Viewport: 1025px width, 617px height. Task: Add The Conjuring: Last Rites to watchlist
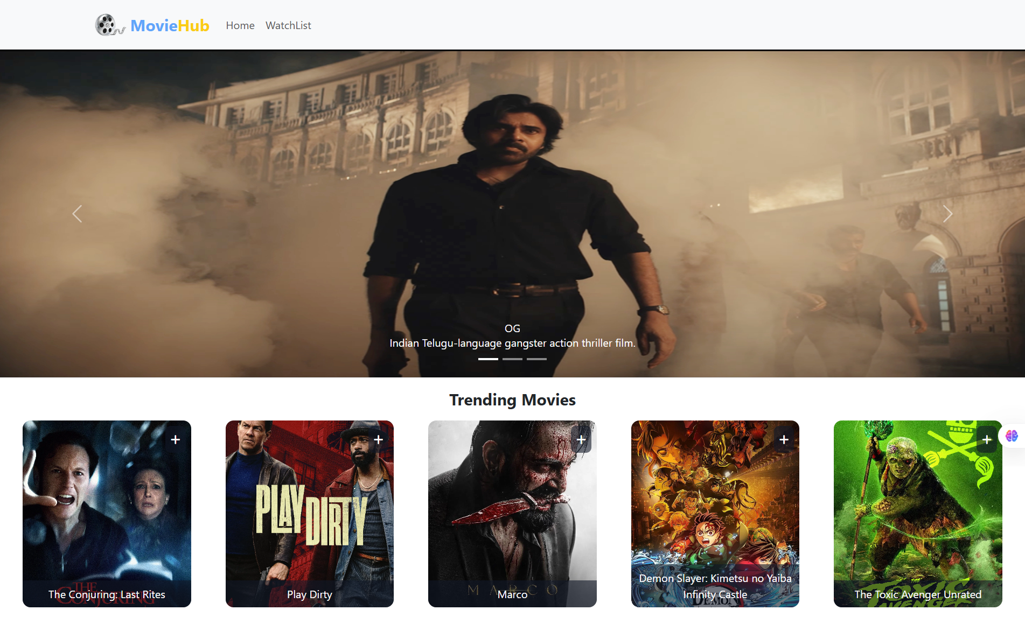coord(176,440)
